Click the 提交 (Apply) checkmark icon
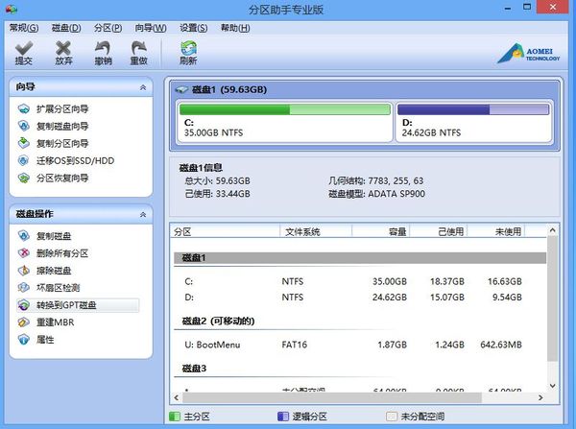Viewport: 576px width, 429px height. [24, 48]
